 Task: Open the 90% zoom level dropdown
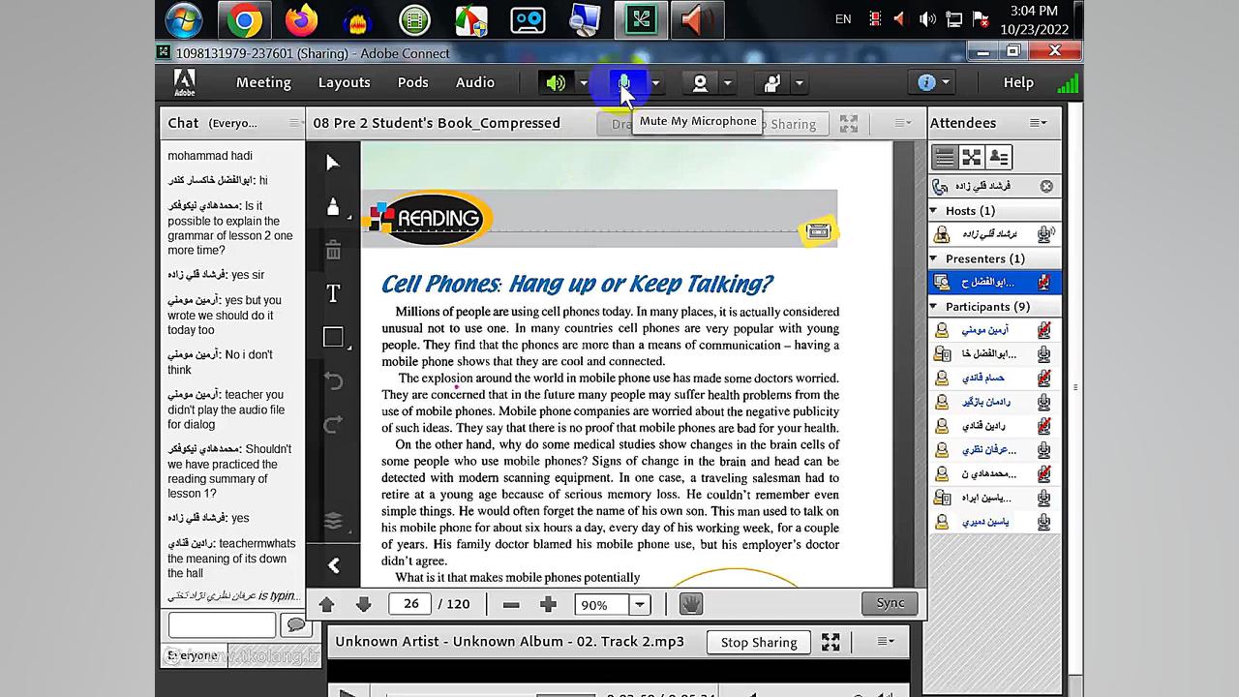[x=639, y=605]
